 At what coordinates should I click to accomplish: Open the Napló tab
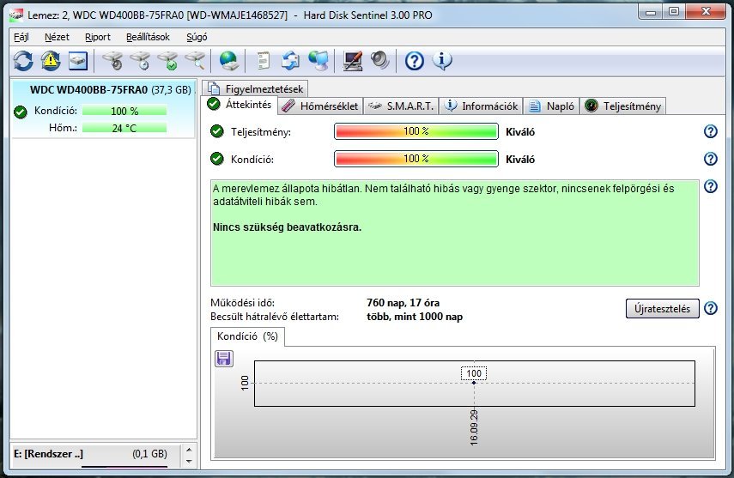click(x=551, y=106)
